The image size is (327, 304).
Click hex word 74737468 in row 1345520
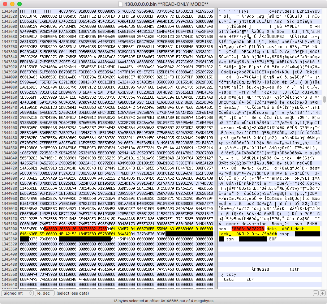tap(165, 269)
